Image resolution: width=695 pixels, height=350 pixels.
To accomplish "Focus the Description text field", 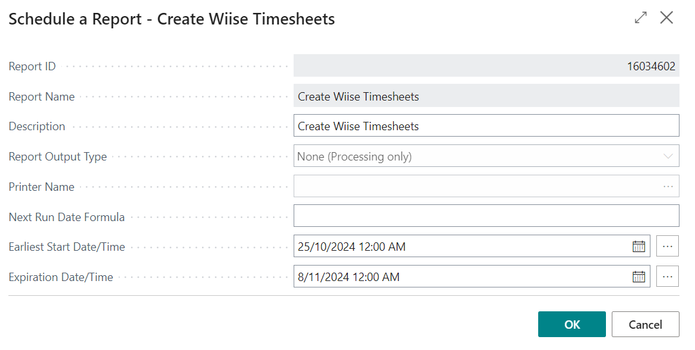I will click(x=486, y=126).
